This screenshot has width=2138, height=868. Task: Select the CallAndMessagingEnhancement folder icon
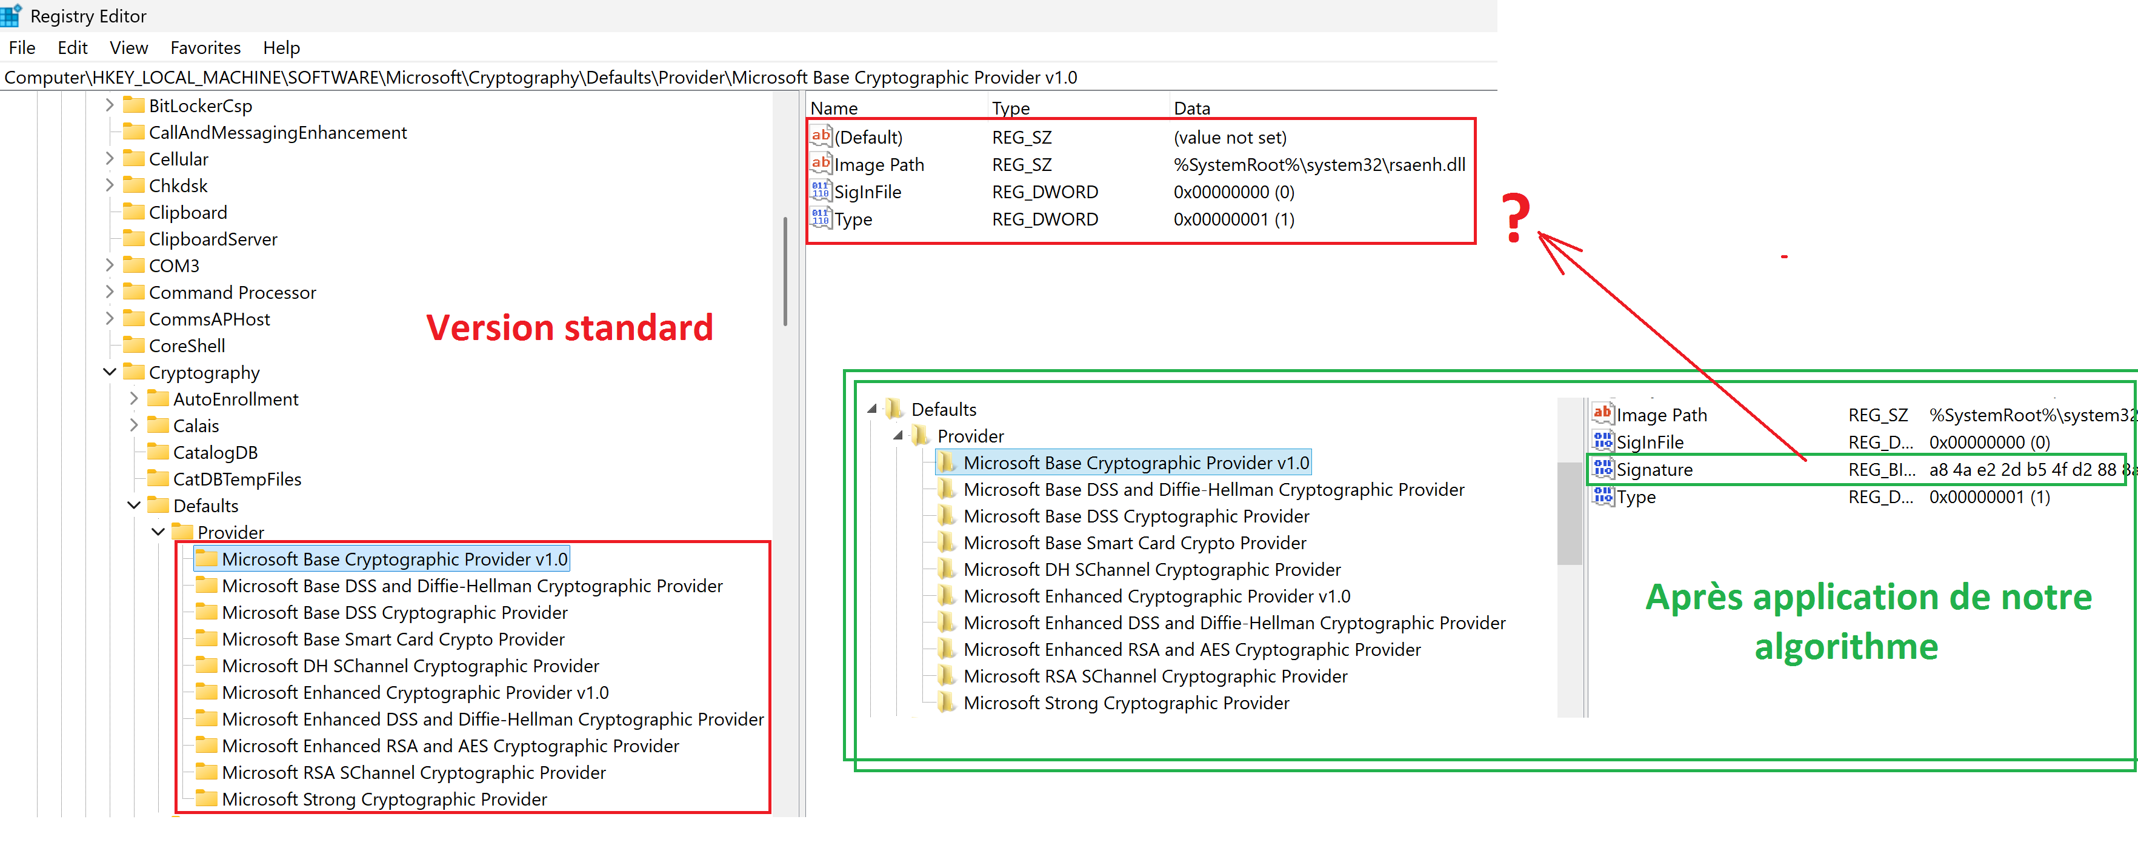click(x=133, y=131)
